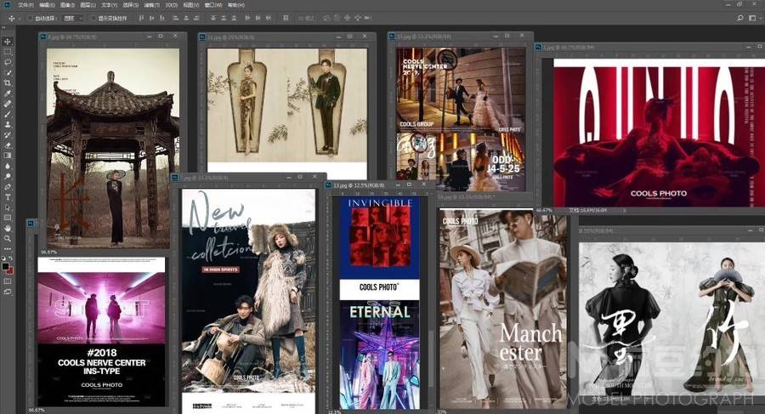Select the Brush tool
This screenshot has height=414, width=765.
[x=8, y=114]
